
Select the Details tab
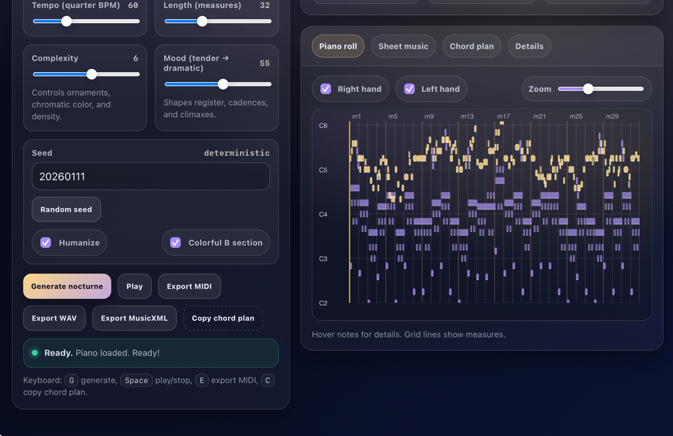[x=529, y=46]
